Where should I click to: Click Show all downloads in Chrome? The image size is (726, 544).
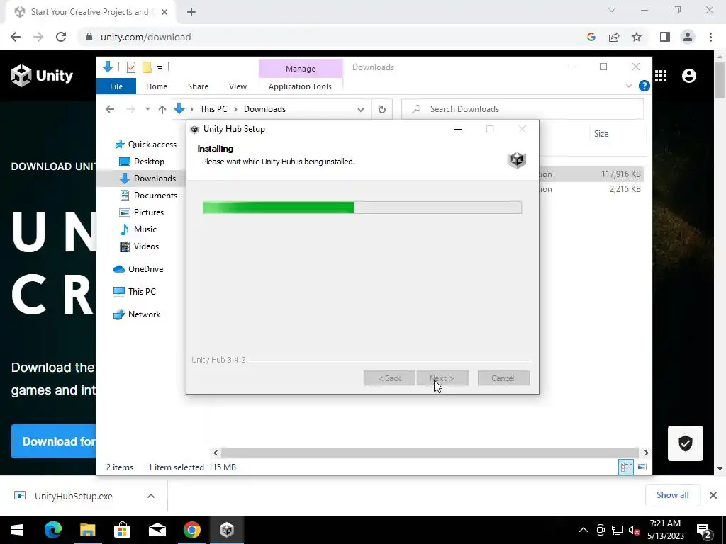672,495
